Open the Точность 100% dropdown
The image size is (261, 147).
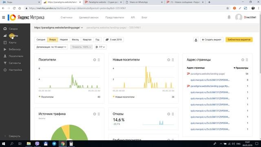(82, 47)
